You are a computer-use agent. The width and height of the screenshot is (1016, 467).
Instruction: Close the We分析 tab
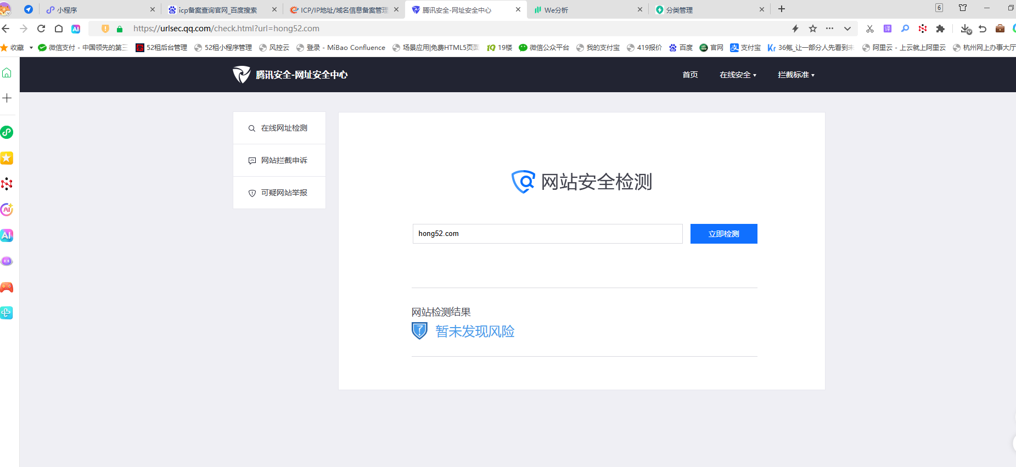pos(639,9)
